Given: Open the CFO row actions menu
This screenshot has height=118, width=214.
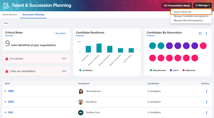Looking at the screenshot, I should click(x=207, y=102).
